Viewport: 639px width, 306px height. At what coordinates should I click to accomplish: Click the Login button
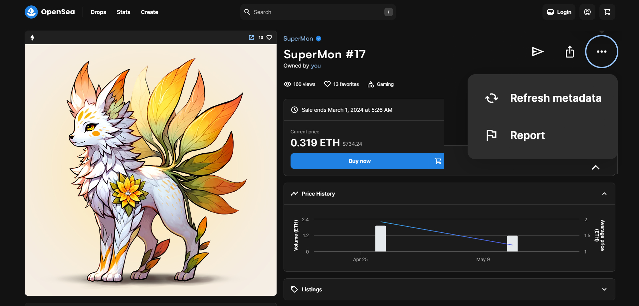(559, 12)
